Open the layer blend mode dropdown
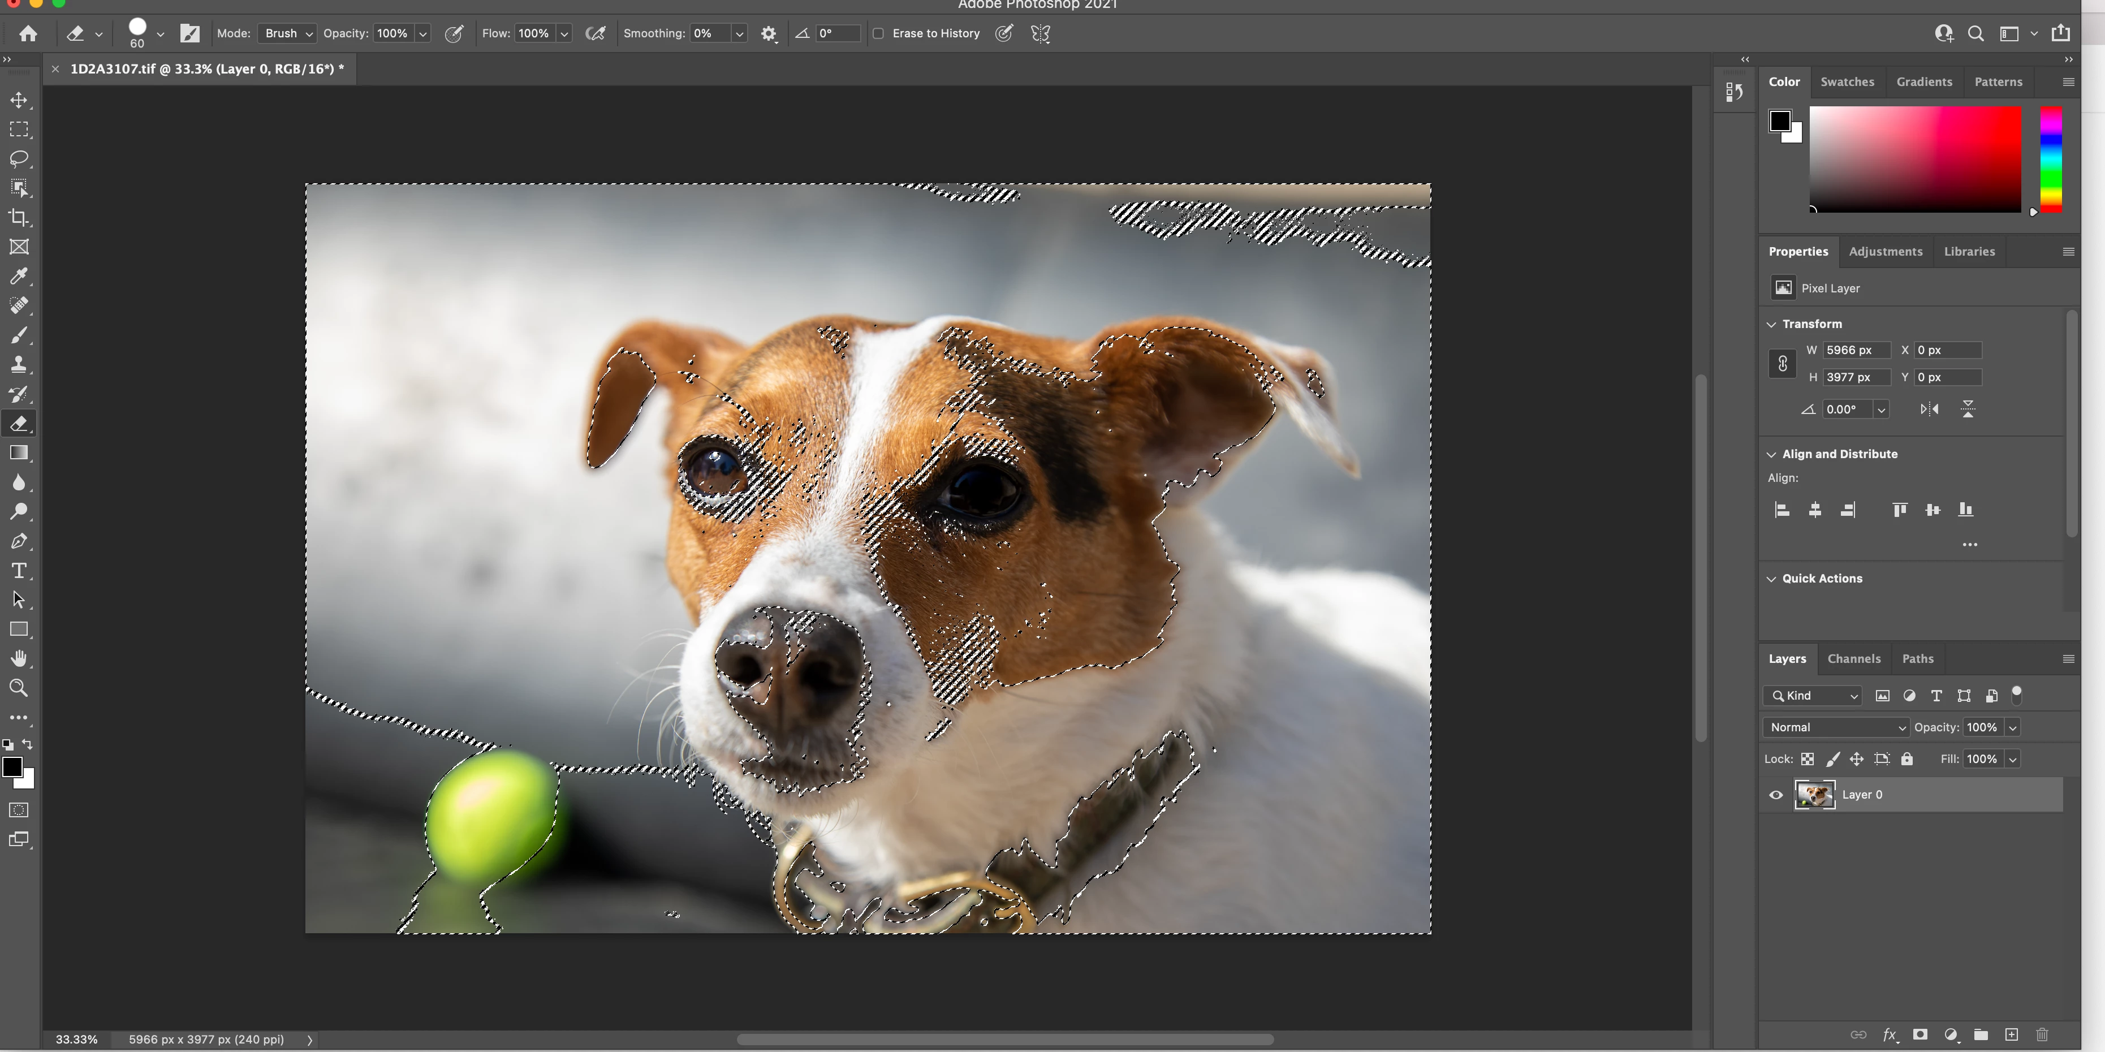The width and height of the screenshot is (2105, 1052). pos(1835,727)
